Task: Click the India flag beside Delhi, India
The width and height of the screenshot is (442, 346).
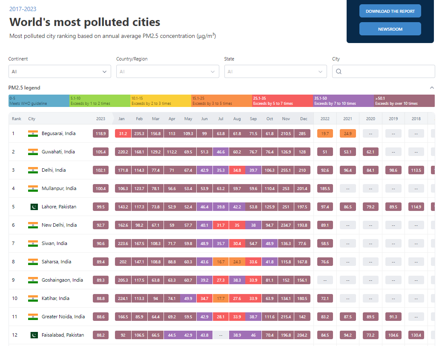Action: (x=33, y=170)
